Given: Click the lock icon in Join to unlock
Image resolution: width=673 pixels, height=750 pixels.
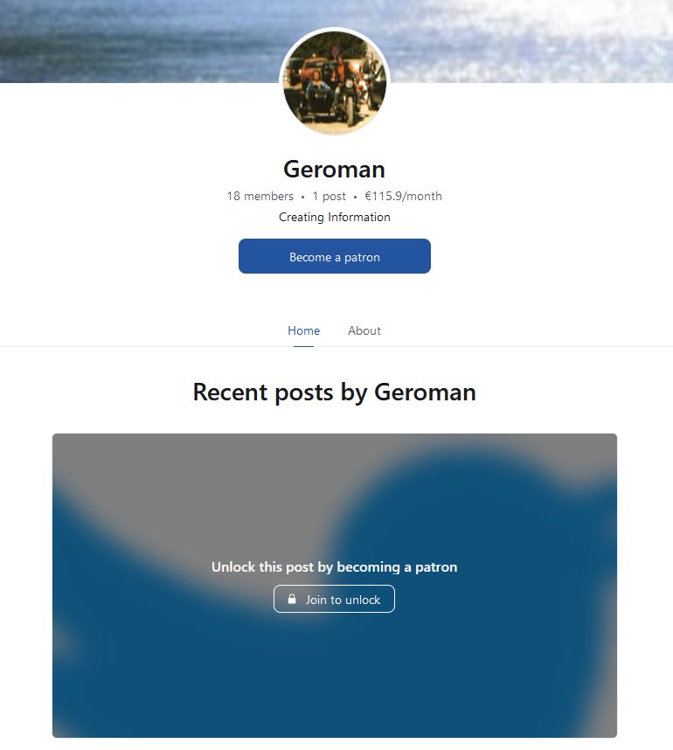Looking at the screenshot, I should (x=292, y=599).
